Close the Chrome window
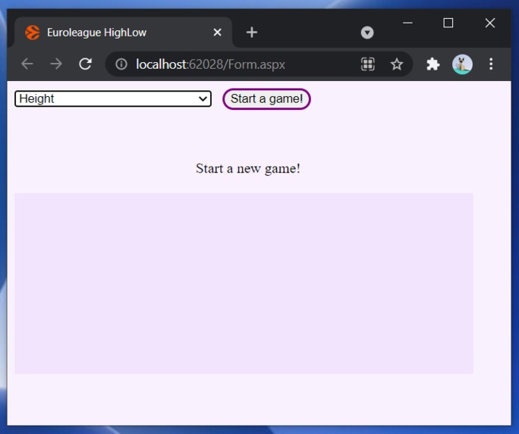This screenshot has width=519, height=434. [x=490, y=23]
